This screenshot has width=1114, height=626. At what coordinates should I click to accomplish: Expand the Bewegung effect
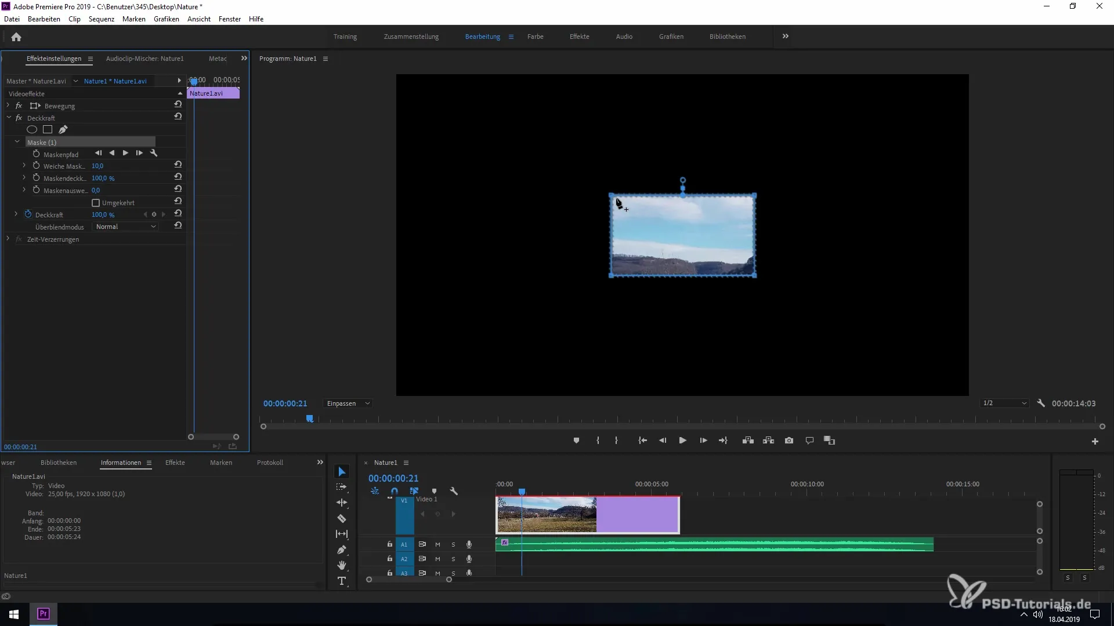(x=8, y=105)
